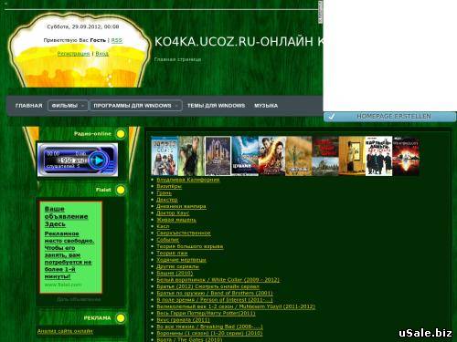The image size is (457, 342).
Task: Open the Muhtesem Yüzyil (2011-2012) link
Action: 236,306
